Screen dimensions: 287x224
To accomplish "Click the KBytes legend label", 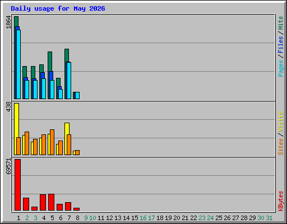I will click(281, 201).
